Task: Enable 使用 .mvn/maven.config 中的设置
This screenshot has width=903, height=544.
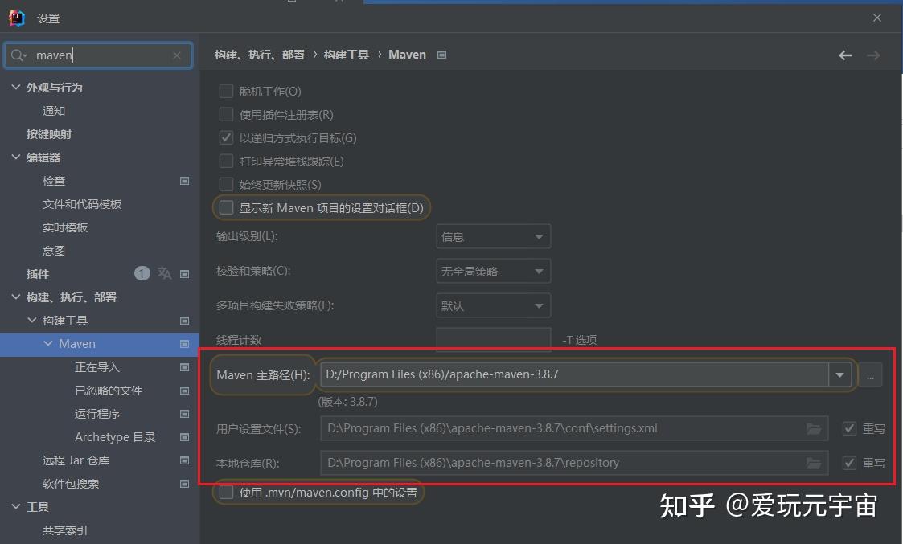Action: click(x=226, y=493)
